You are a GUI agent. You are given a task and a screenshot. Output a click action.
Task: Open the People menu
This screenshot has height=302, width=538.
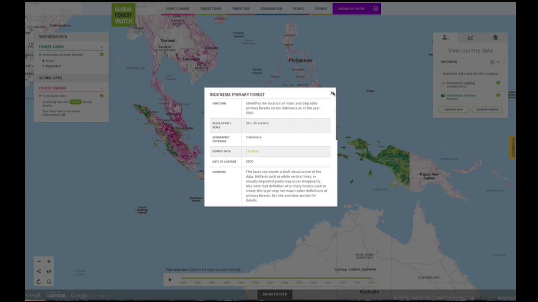tap(298, 8)
